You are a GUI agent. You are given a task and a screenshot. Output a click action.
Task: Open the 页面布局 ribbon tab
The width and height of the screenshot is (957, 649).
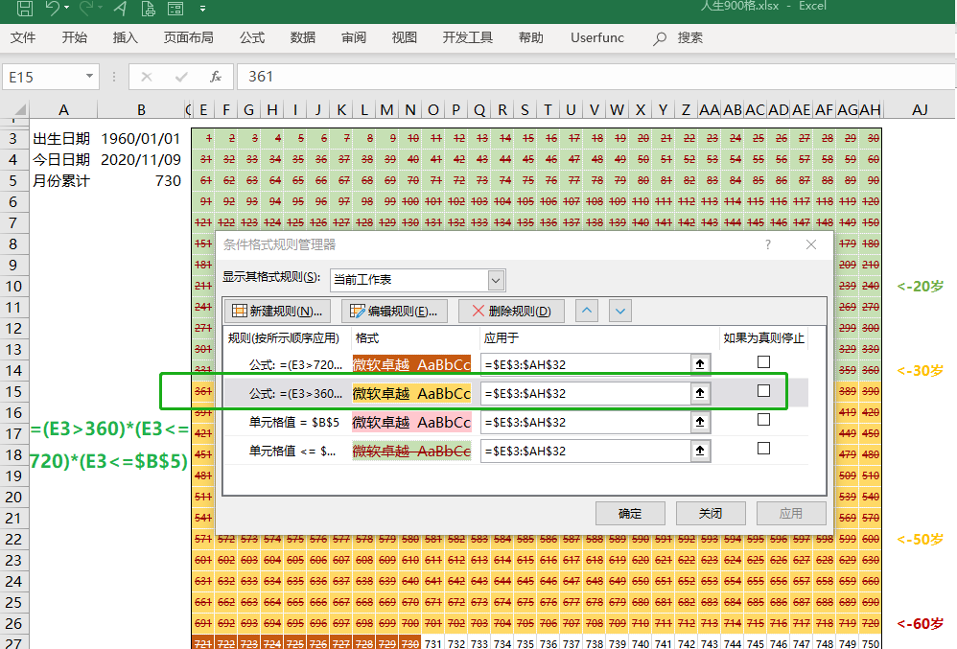pyautogui.click(x=189, y=37)
